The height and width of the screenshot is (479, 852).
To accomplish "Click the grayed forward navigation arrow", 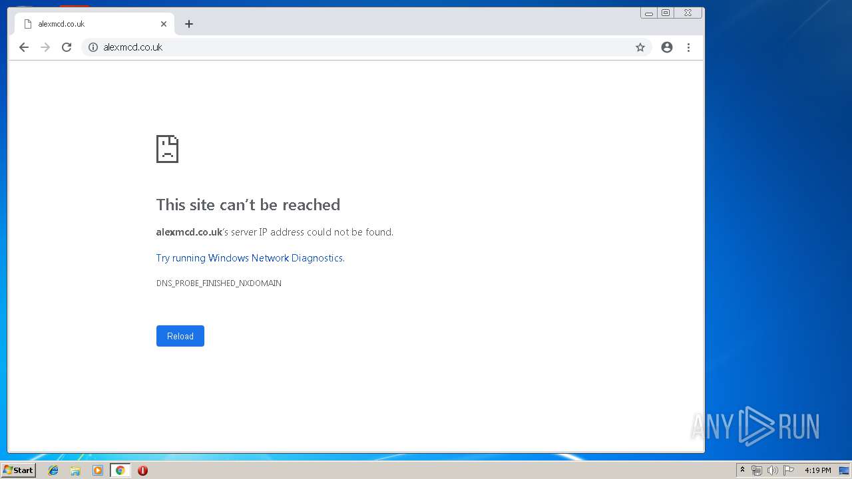I will pos(45,47).
